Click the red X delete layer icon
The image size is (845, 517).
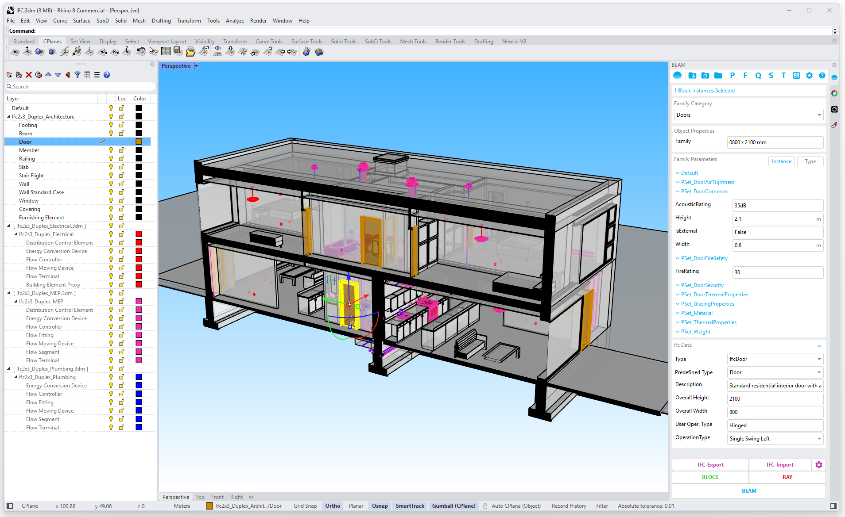[29, 75]
